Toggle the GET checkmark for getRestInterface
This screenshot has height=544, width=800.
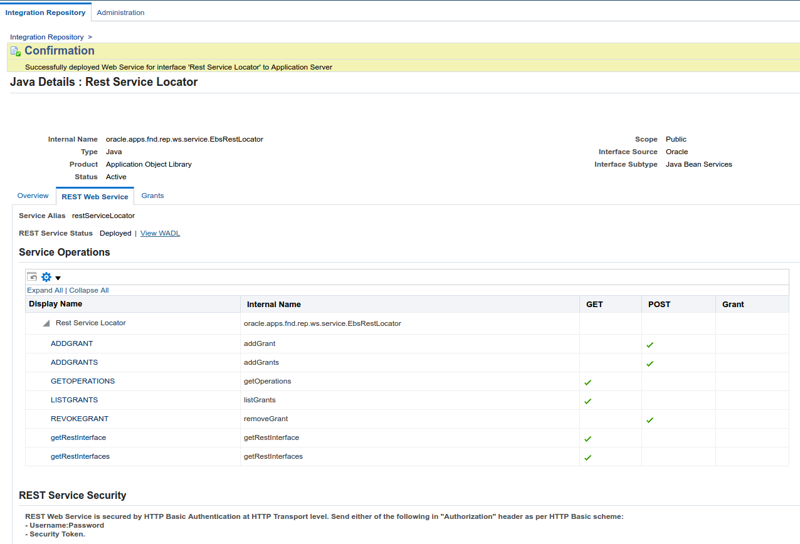tap(587, 438)
